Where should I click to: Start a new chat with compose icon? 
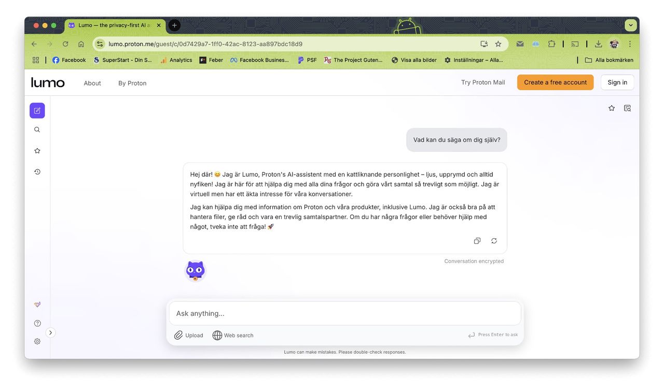coord(37,110)
